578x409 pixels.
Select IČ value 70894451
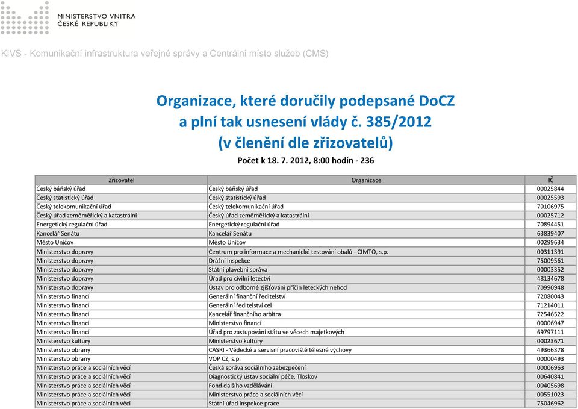550,224
